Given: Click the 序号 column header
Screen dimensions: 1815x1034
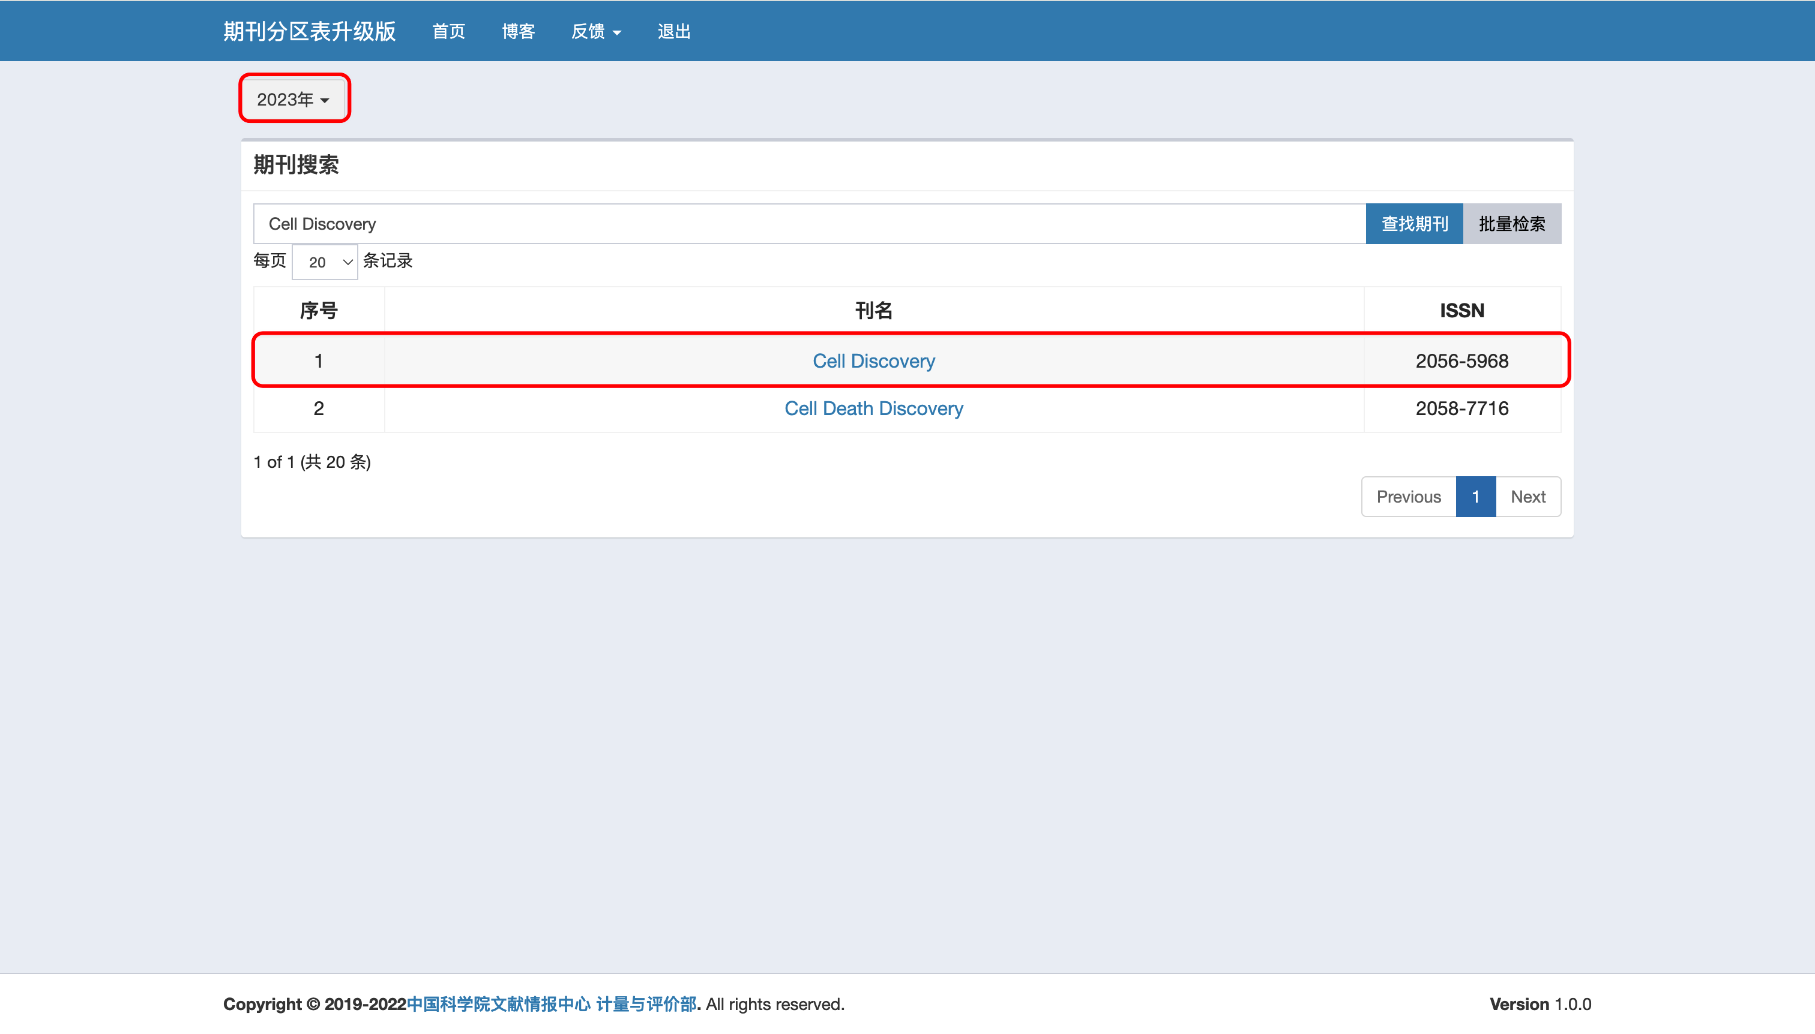Looking at the screenshot, I should click(x=318, y=310).
